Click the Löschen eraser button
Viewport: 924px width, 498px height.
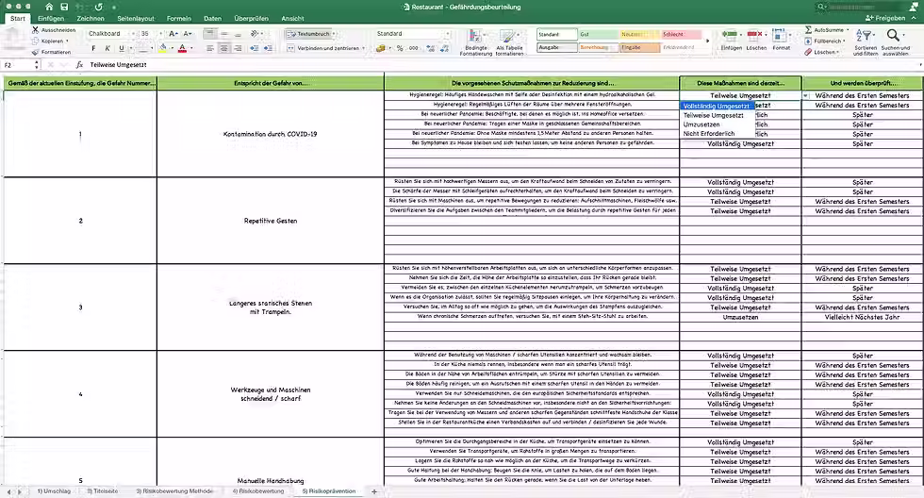[821, 52]
